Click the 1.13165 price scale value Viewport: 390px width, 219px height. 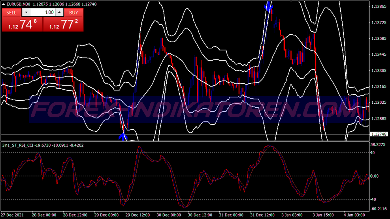click(379, 86)
